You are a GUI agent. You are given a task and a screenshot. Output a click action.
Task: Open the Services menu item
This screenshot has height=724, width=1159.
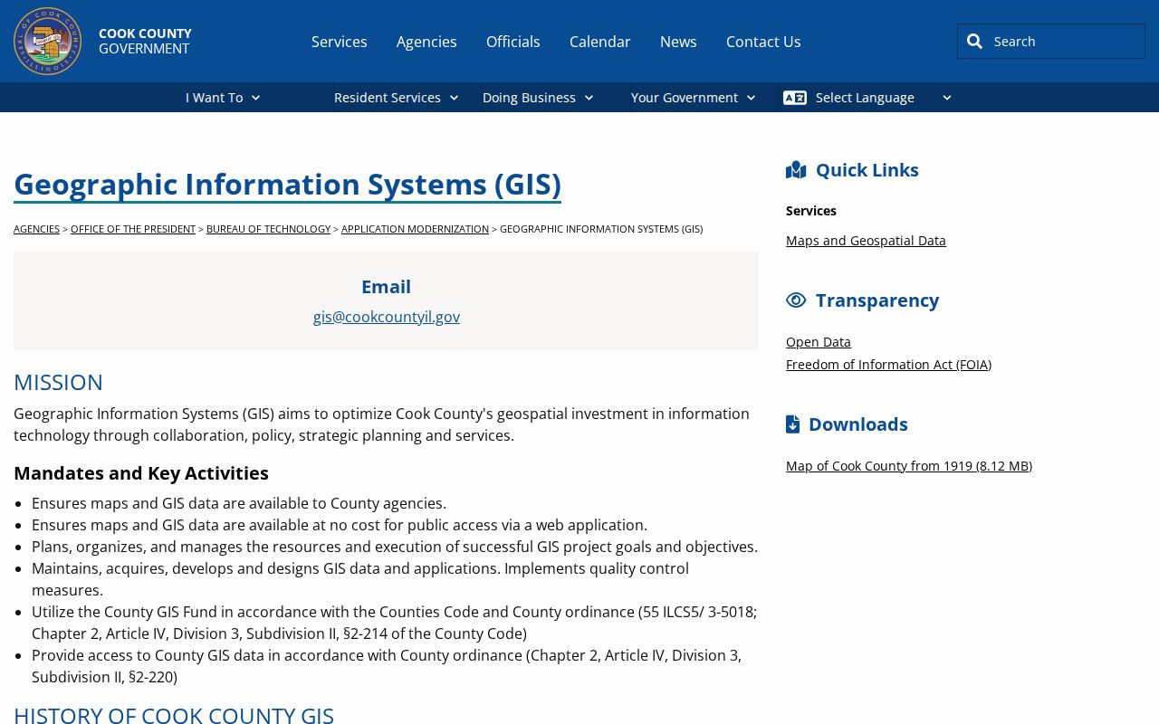(340, 42)
